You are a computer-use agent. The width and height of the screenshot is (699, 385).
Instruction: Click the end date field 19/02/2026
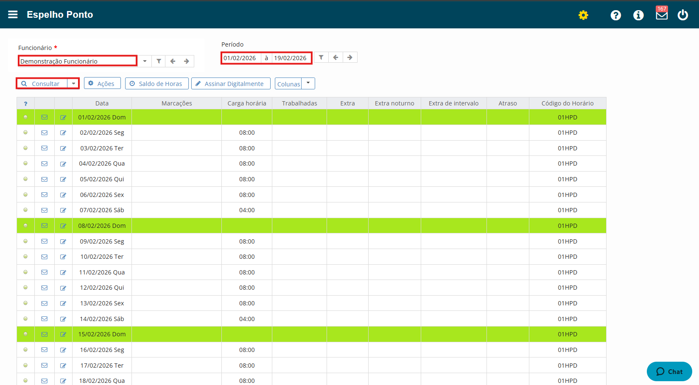point(291,58)
